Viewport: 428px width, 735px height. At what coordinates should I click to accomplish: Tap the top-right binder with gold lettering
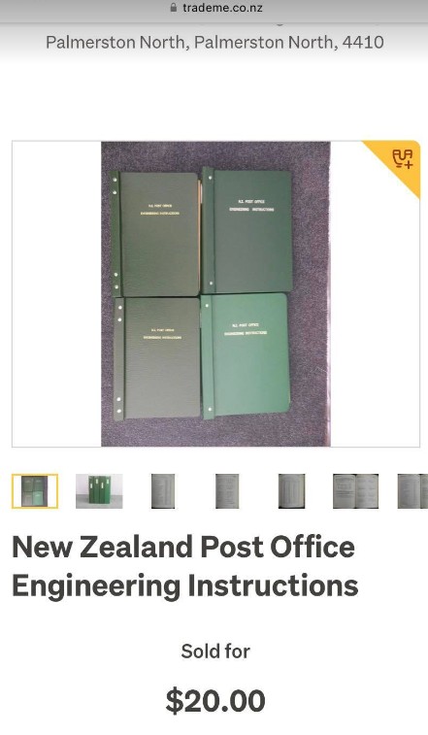coord(247,231)
